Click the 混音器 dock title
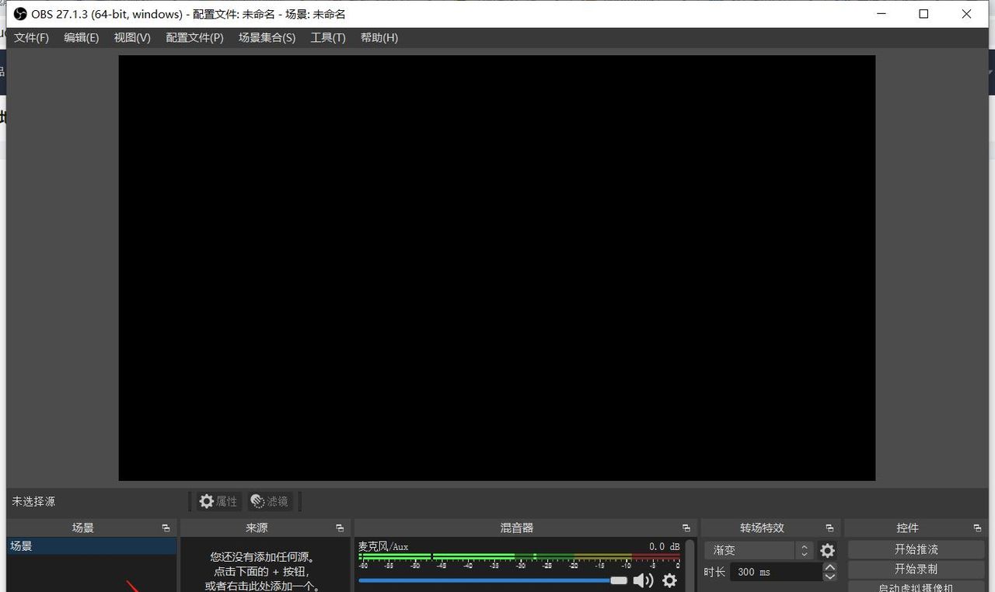 [517, 528]
